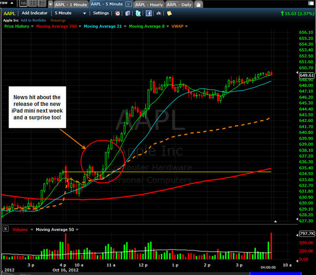The image size is (316, 275).
Task: Click the window icon at top right
Action: click(311, 3)
